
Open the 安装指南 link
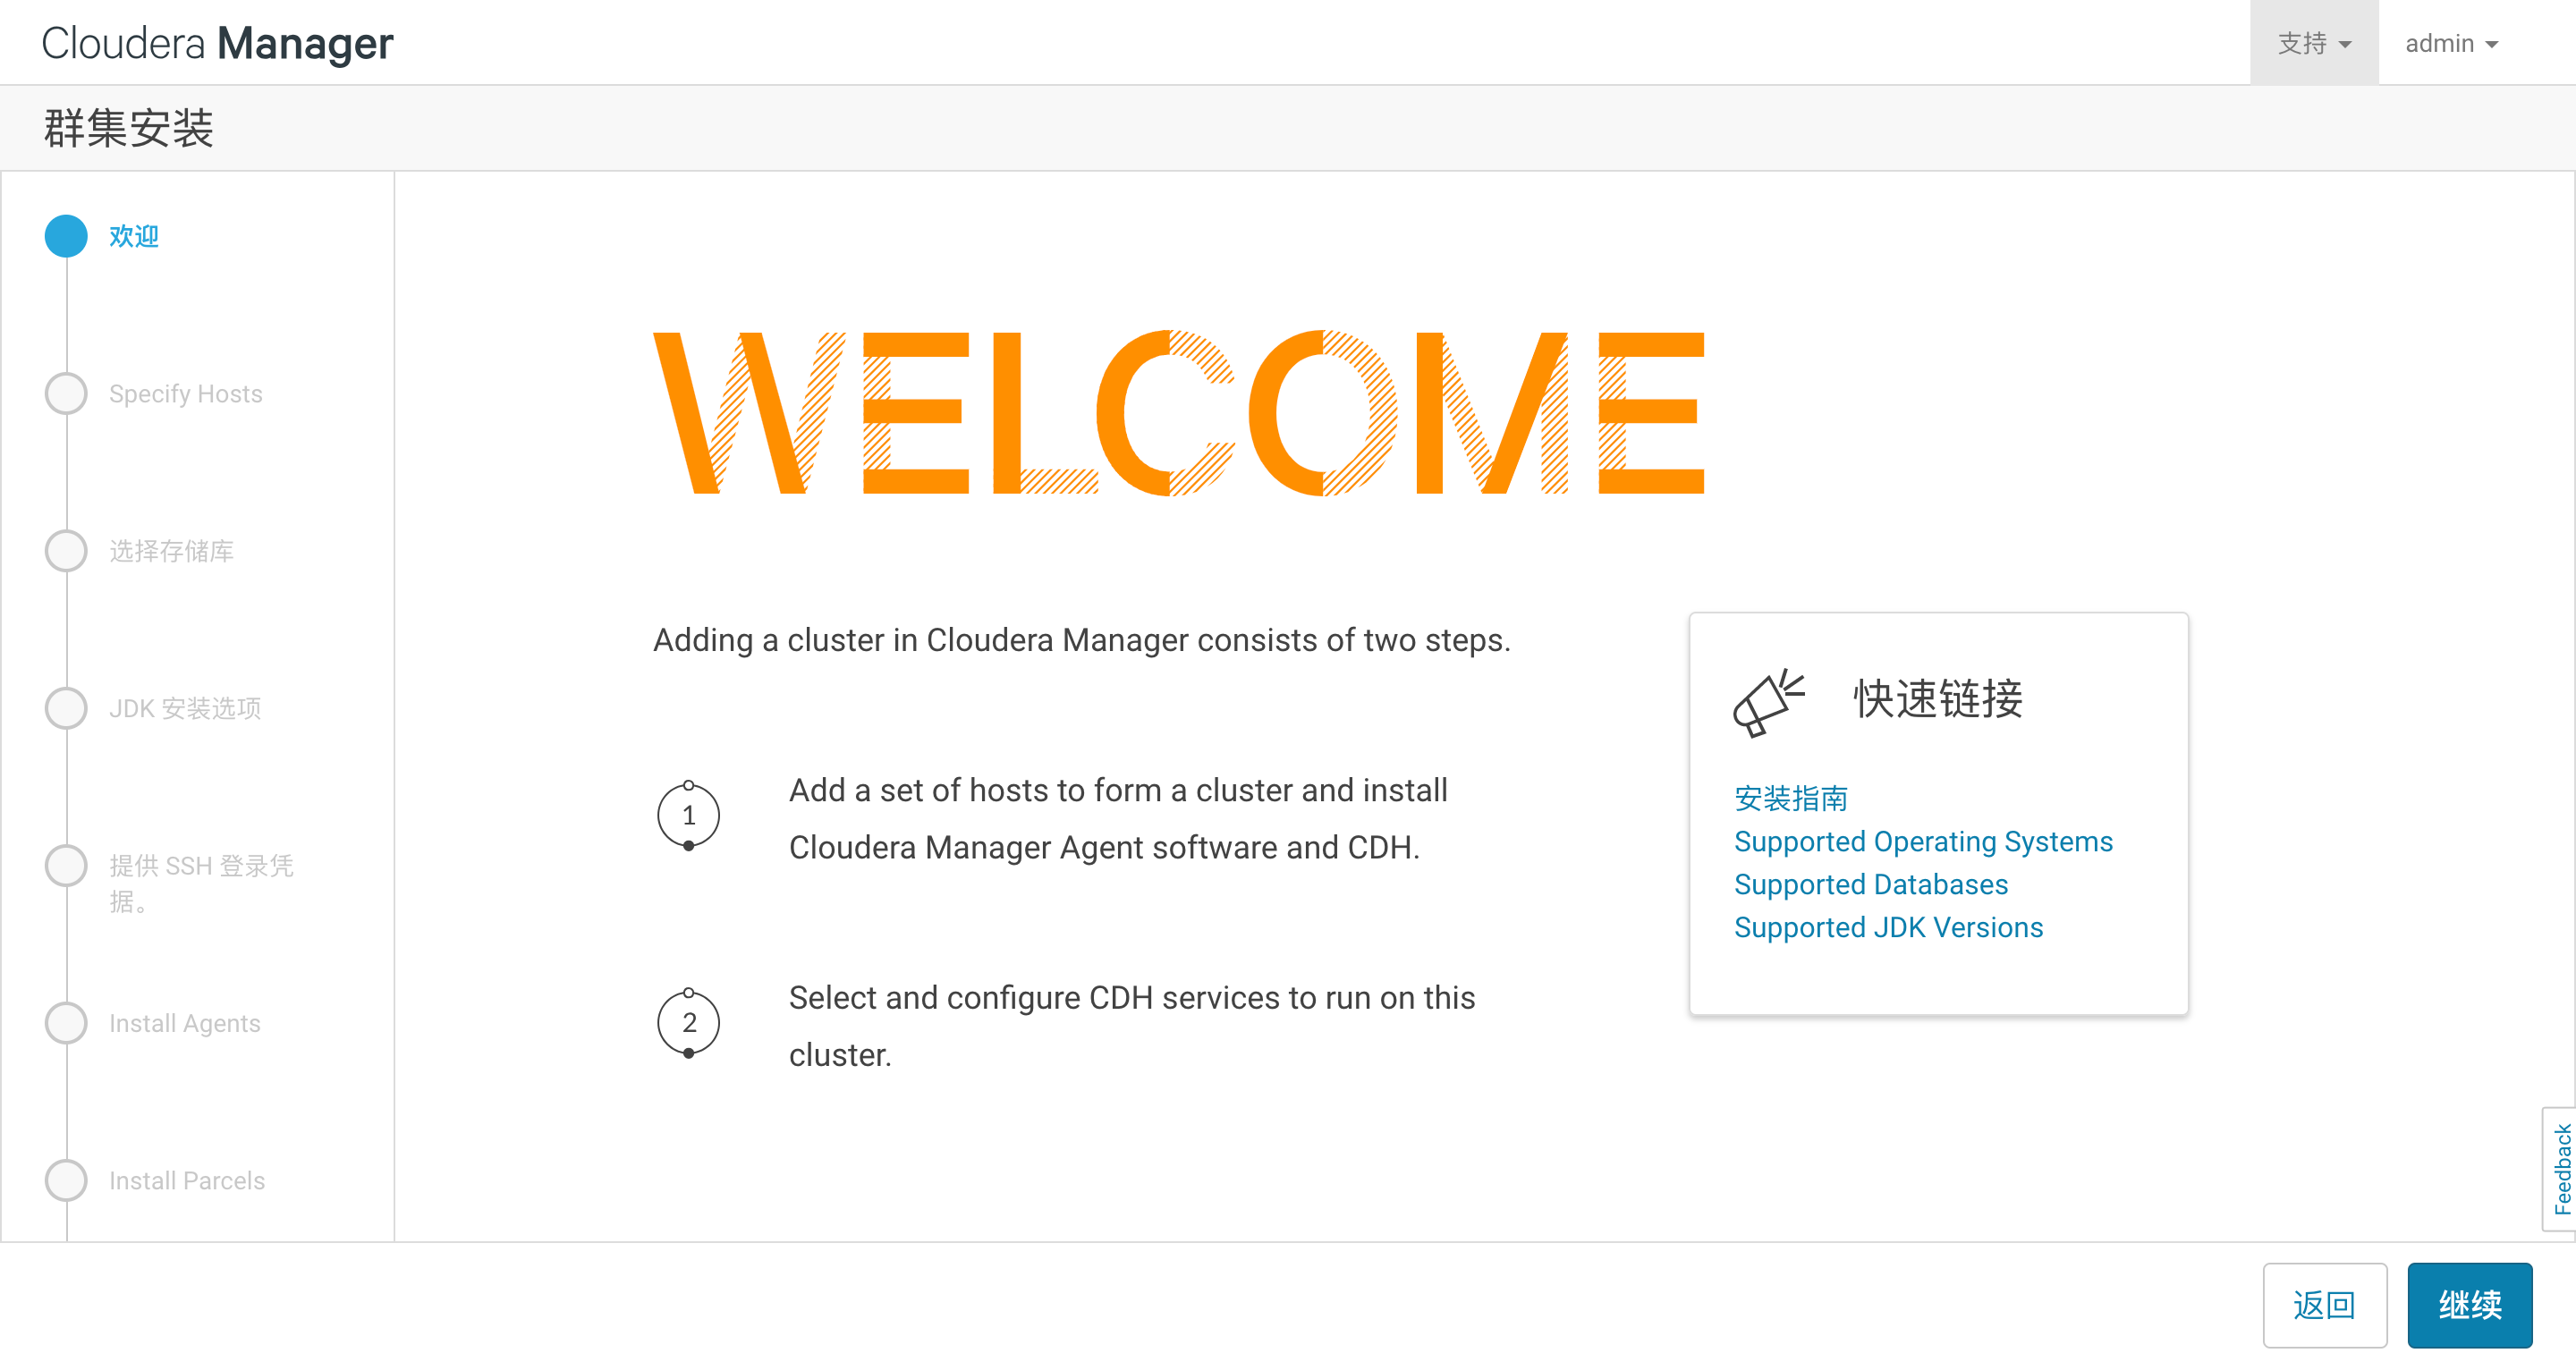[x=1790, y=798]
